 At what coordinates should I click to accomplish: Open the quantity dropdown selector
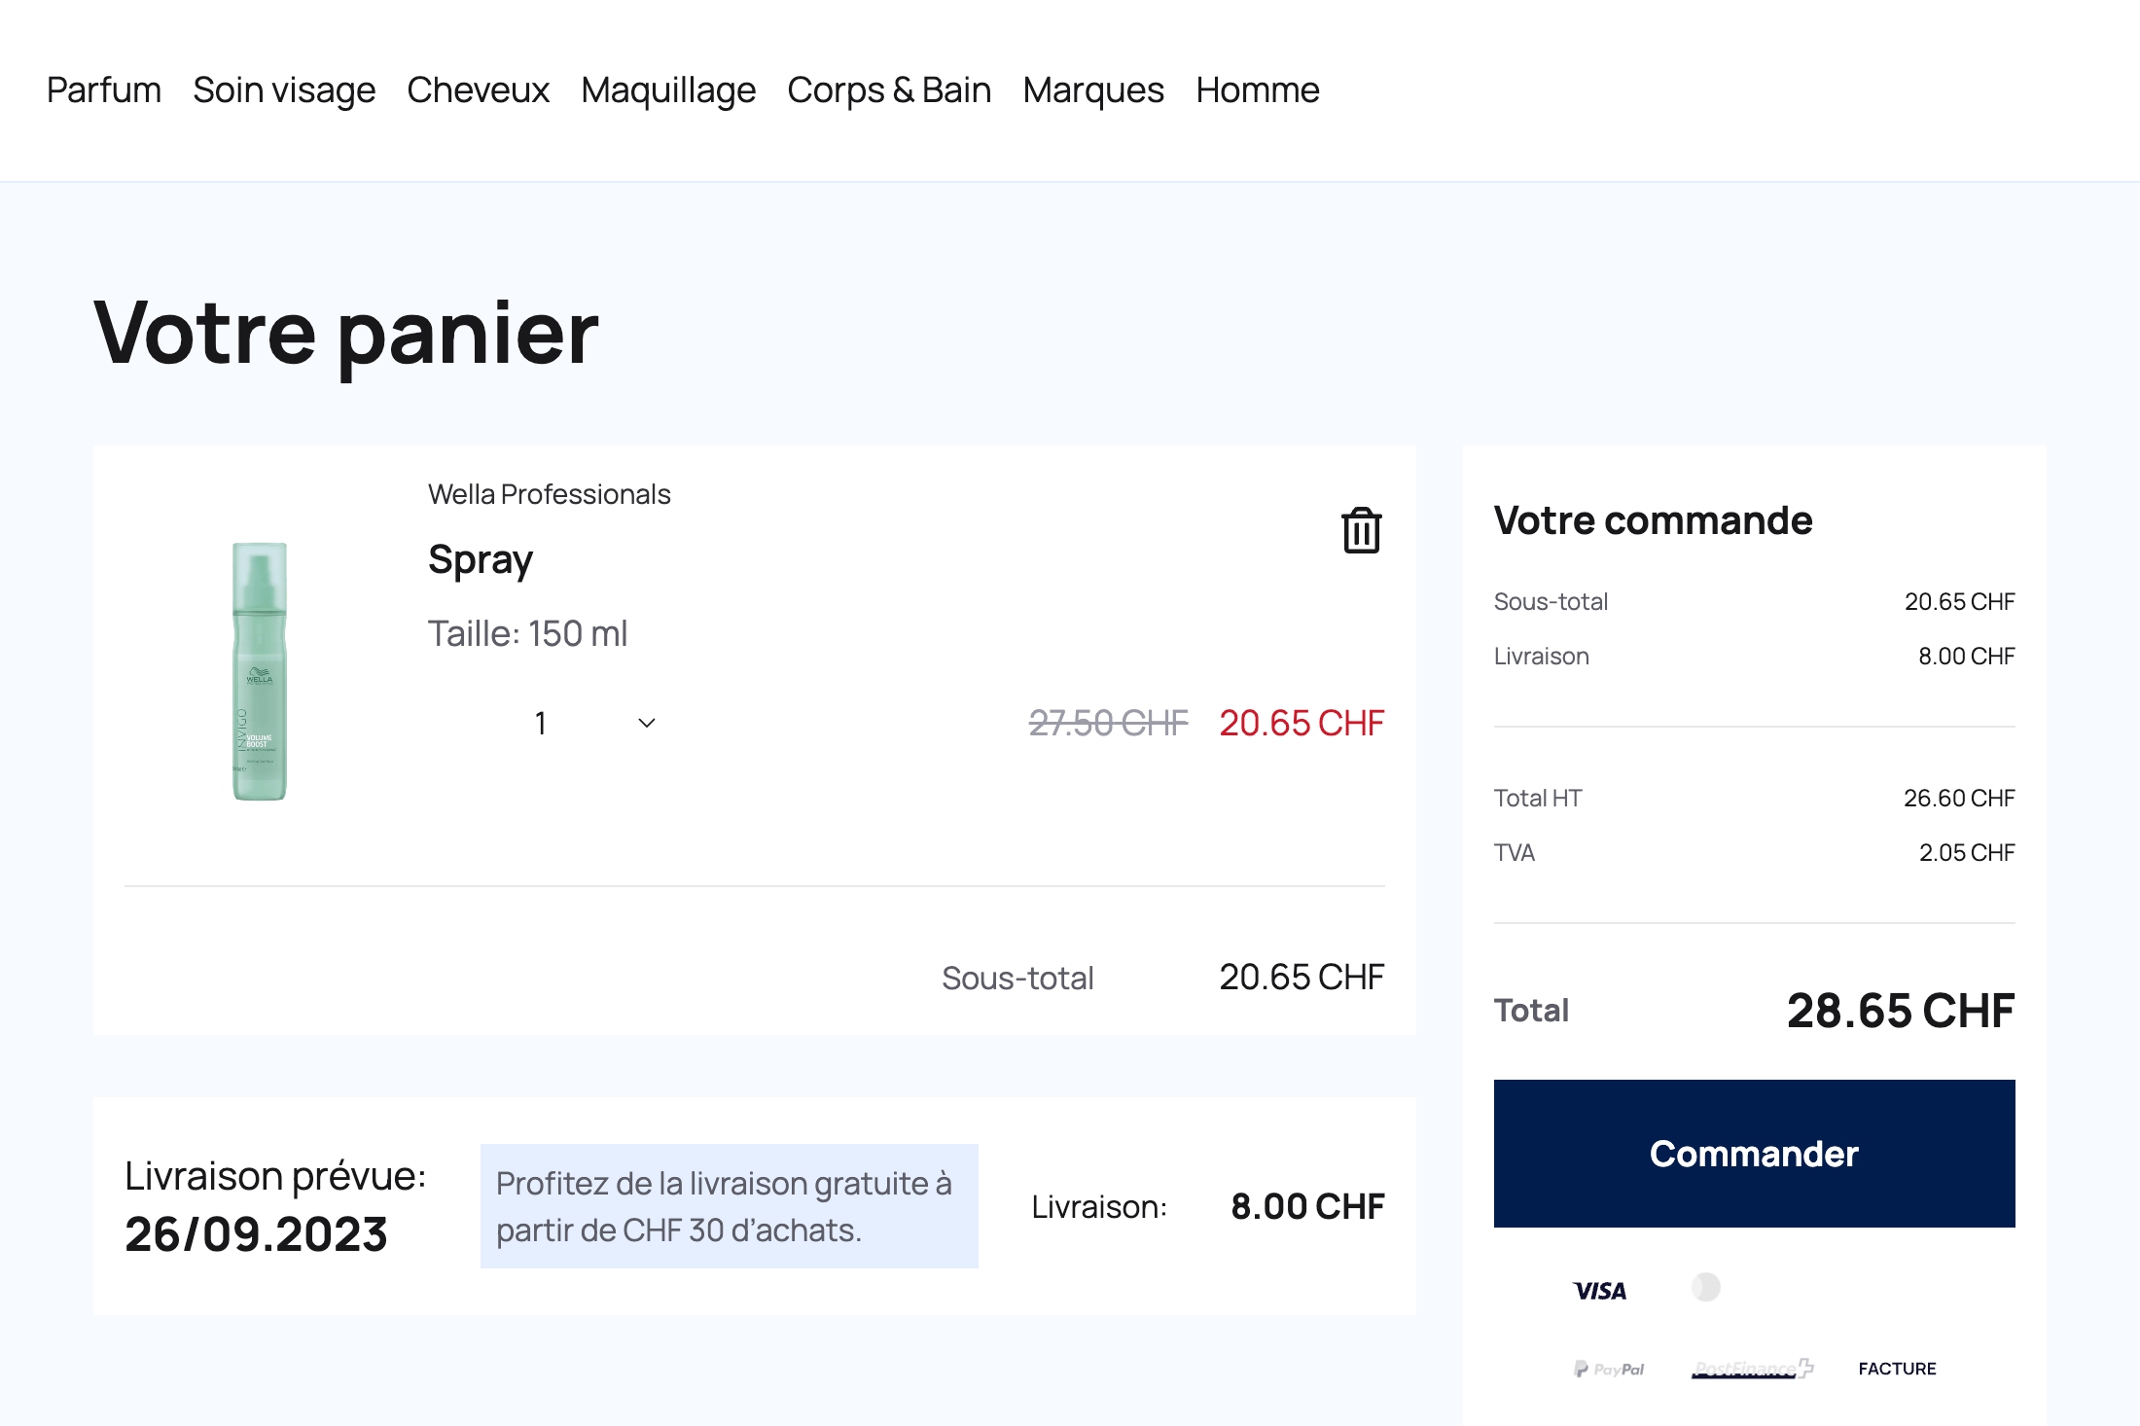tap(590, 721)
